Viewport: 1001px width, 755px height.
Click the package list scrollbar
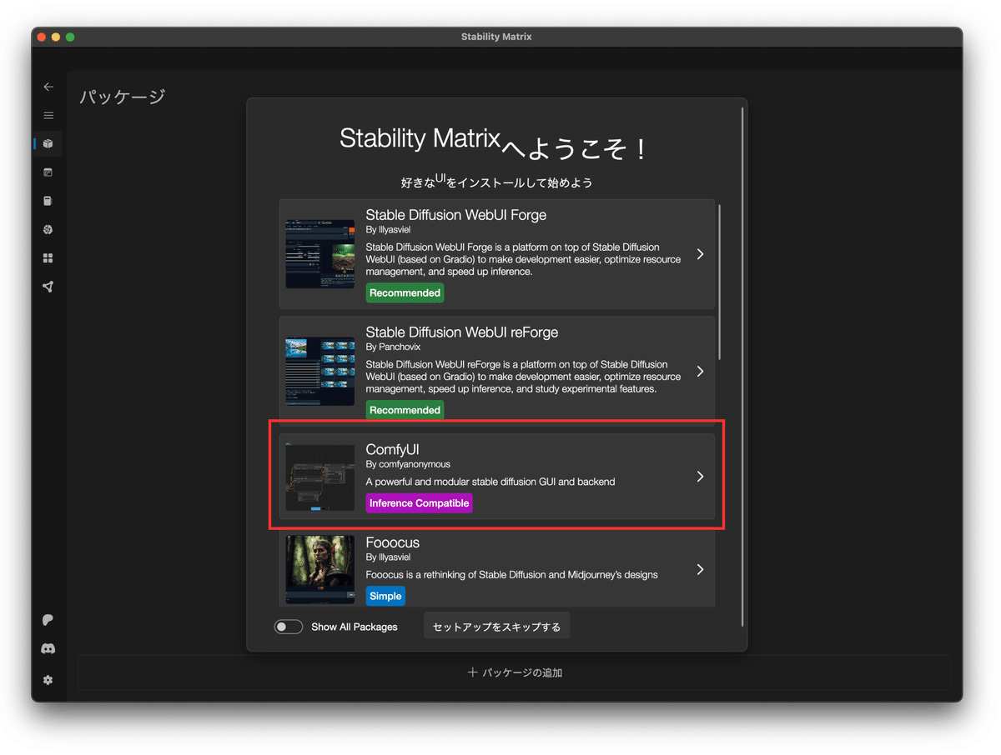[x=719, y=283]
